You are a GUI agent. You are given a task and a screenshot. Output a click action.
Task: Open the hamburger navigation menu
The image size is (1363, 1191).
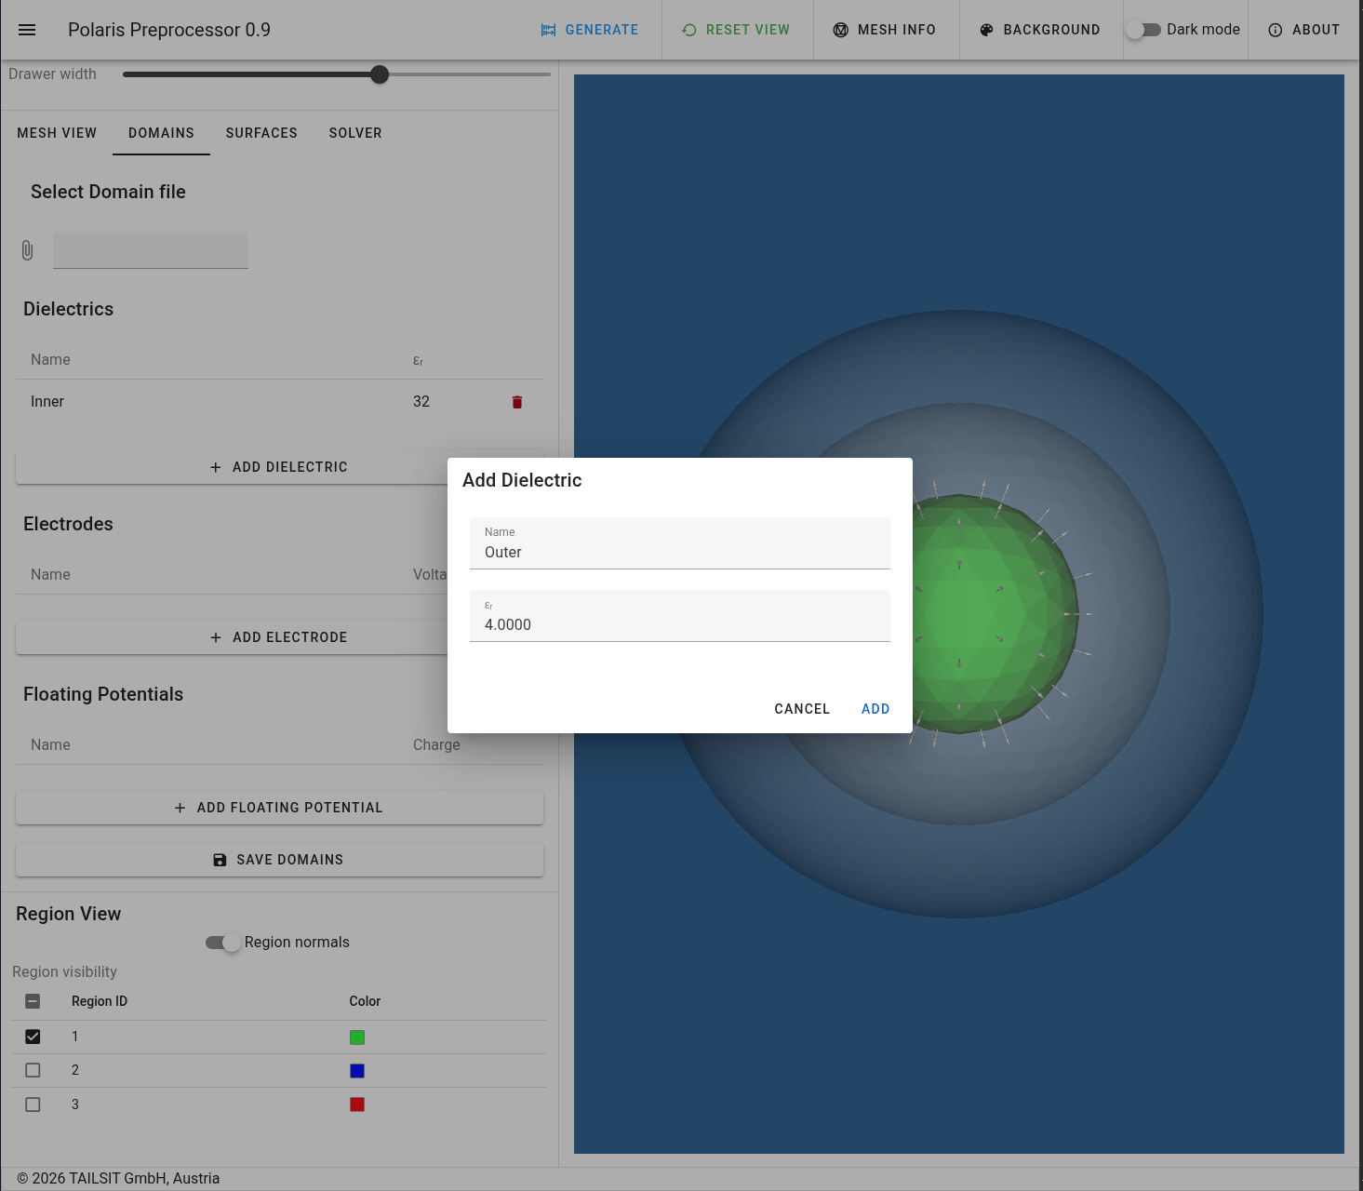tap(27, 30)
